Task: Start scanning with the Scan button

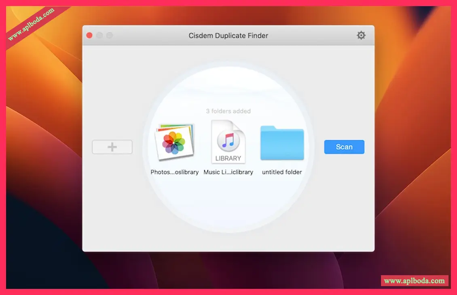Action: (344, 147)
